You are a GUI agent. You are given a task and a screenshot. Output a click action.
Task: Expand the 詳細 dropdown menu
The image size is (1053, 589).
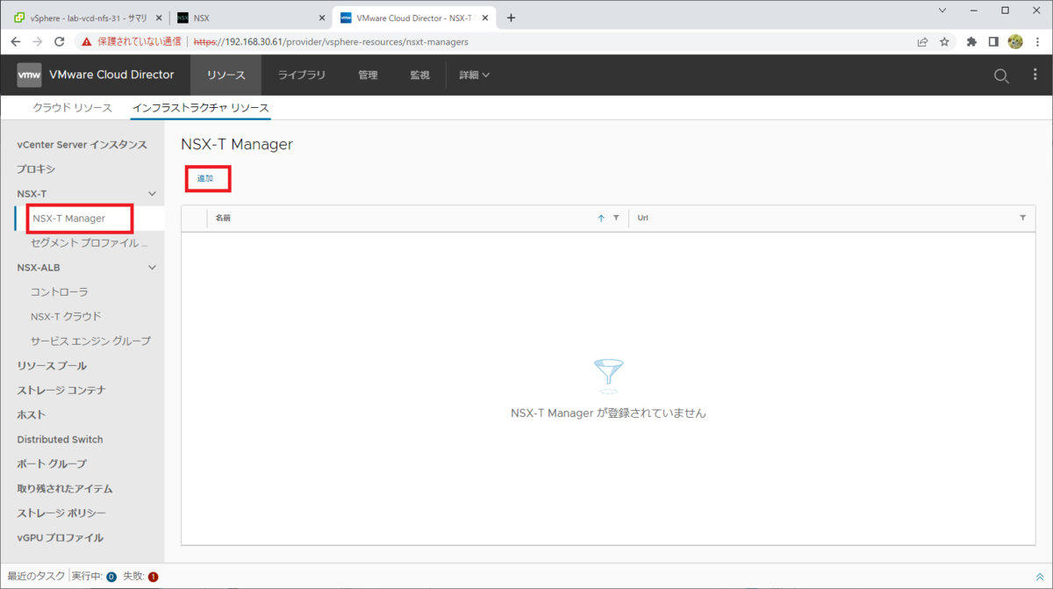click(x=474, y=75)
